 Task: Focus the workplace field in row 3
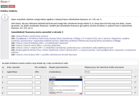(x=108, y=82)
